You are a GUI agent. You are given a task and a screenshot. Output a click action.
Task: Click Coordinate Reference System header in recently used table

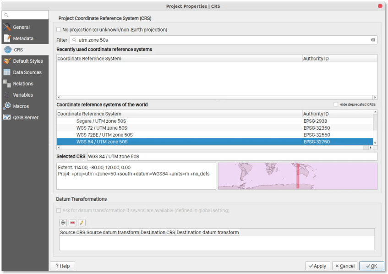click(x=180, y=58)
